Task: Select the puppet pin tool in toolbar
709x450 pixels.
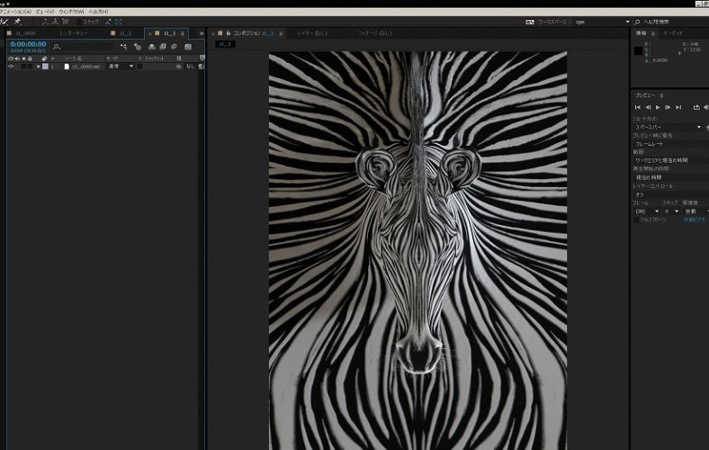Action: (x=18, y=22)
